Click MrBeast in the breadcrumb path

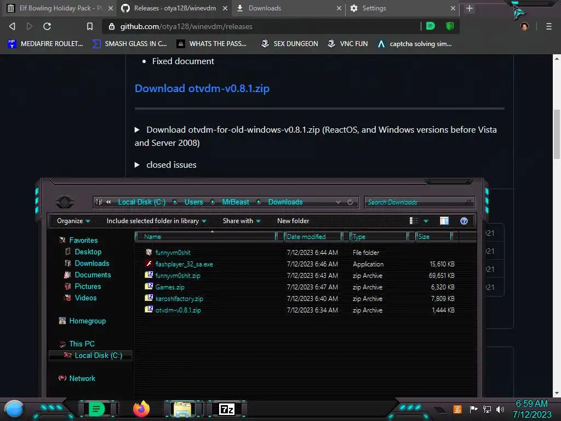click(236, 202)
